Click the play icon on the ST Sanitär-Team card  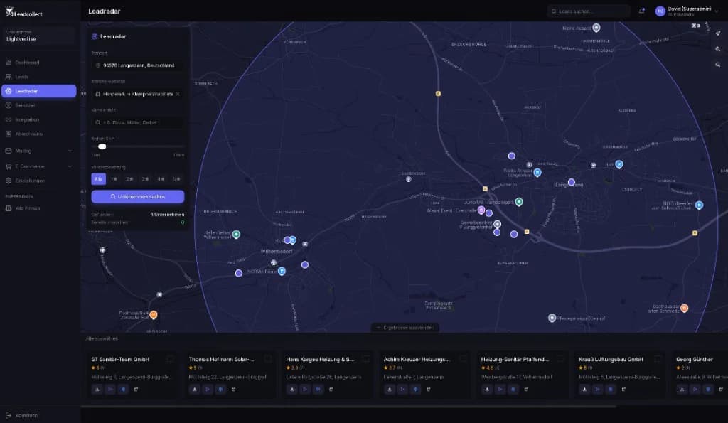110,389
